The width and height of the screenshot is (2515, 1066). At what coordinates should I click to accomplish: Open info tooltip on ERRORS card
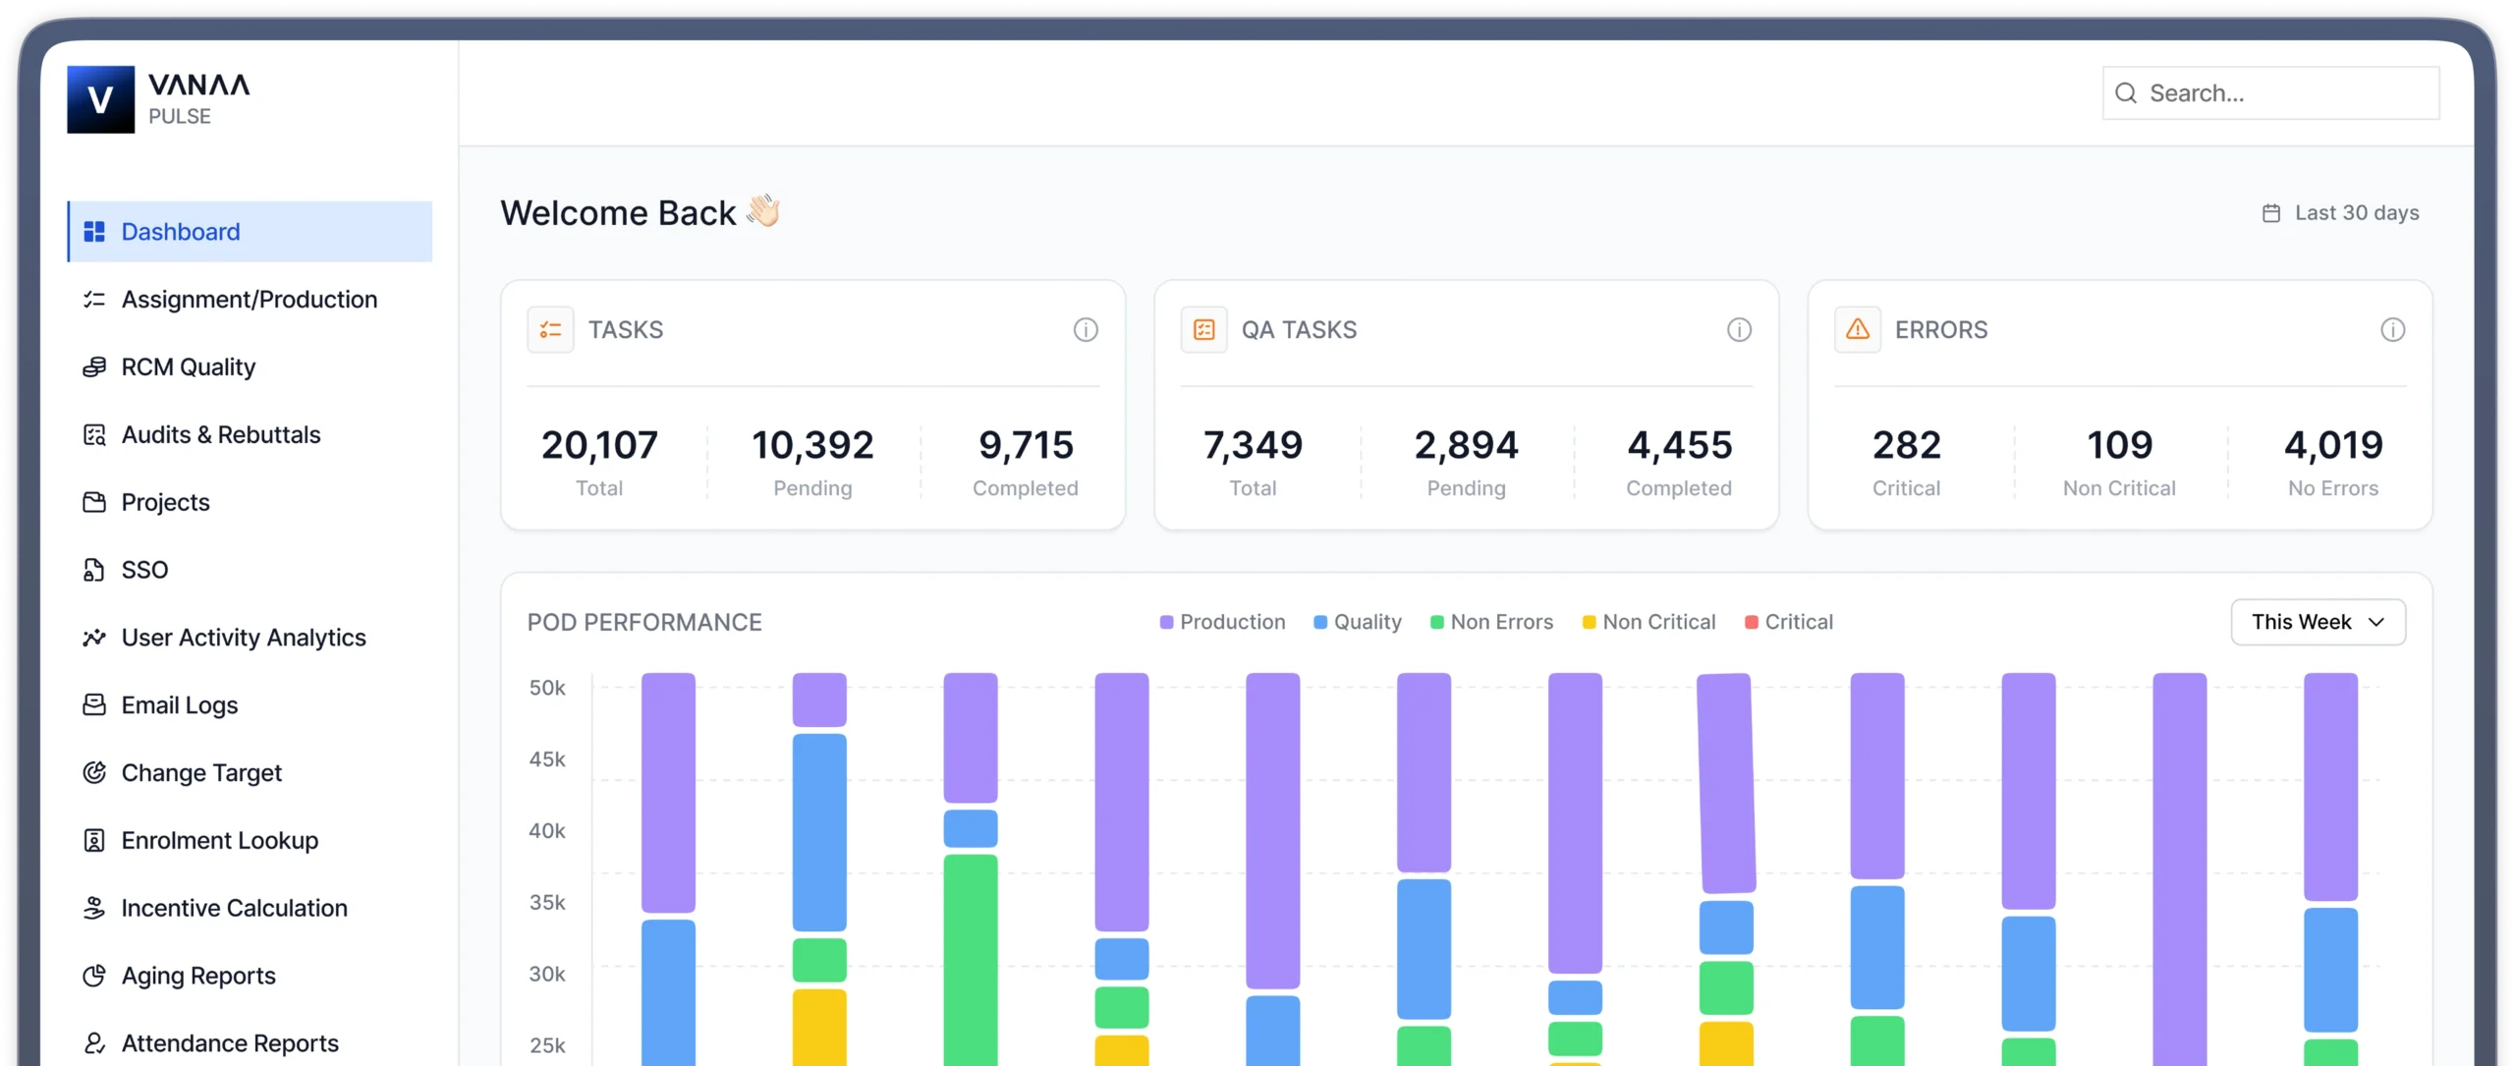click(x=2392, y=330)
